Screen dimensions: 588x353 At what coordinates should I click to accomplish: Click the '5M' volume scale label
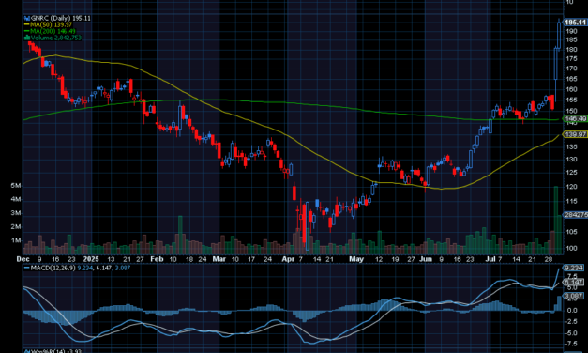16,186
